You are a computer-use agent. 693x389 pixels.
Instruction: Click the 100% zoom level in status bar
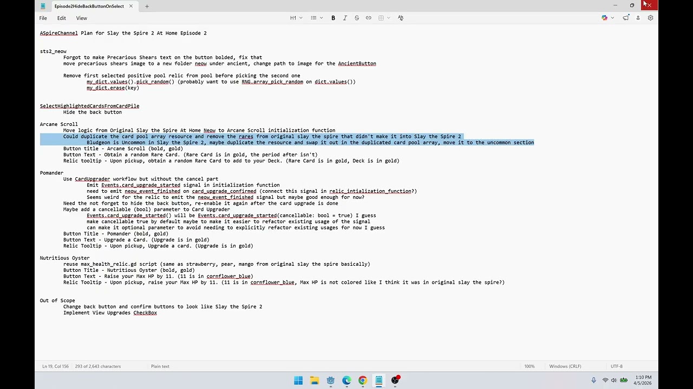pyautogui.click(x=529, y=366)
